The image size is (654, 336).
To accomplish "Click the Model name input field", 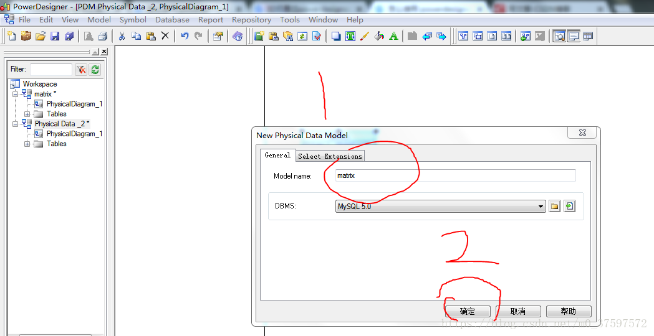I will tap(456, 175).
